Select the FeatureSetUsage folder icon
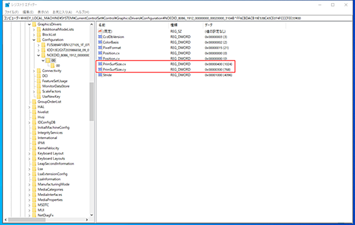This screenshot has height=225, width=355. click(x=39, y=81)
